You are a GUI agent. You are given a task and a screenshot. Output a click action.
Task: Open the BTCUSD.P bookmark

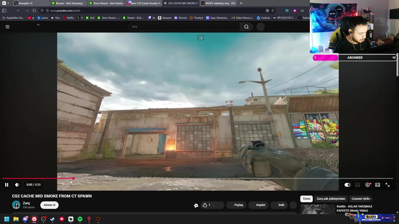pos(284,18)
